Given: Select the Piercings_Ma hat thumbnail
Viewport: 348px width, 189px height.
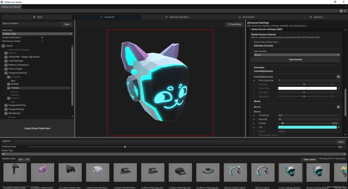Looking at the screenshot, I should coord(208,172).
